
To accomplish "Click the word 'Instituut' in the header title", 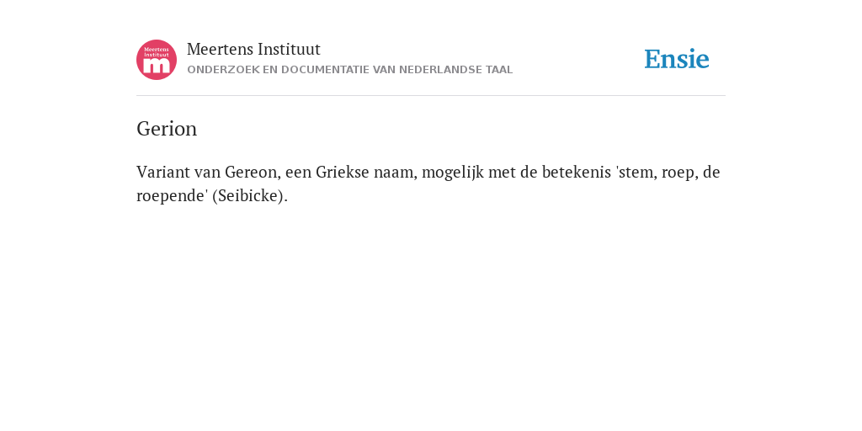I will (x=289, y=49).
